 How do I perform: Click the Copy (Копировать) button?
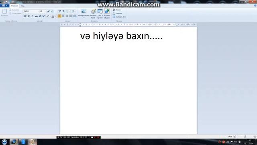(x=15, y=13)
